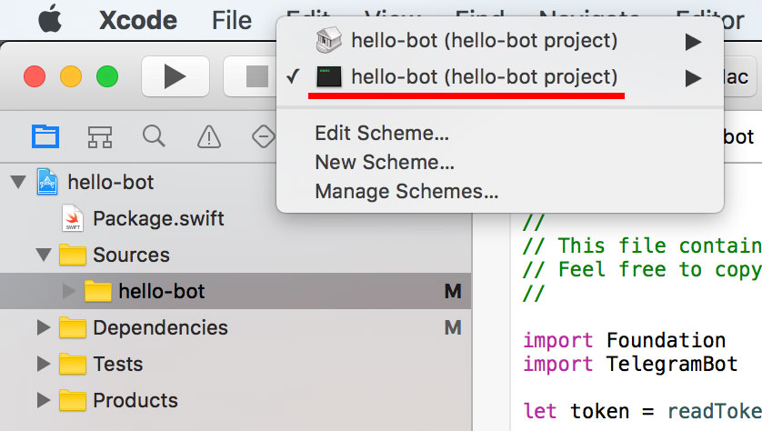
Task: Select the Sources folder
Action: tap(131, 256)
